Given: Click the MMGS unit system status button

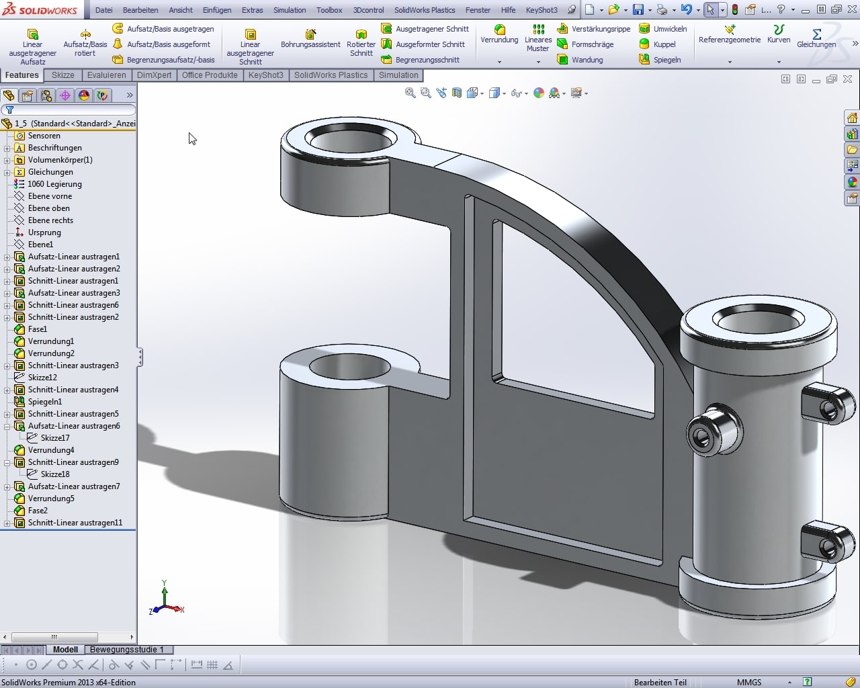Looking at the screenshot, I should click(x=748, y=682).
